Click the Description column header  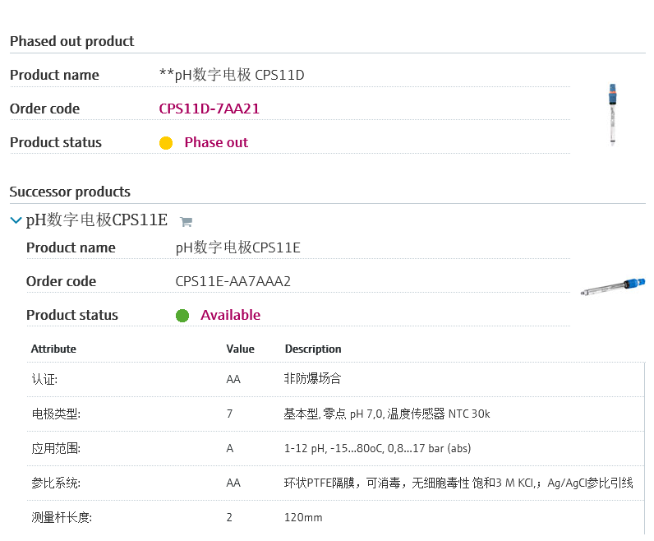click(313, 349)
